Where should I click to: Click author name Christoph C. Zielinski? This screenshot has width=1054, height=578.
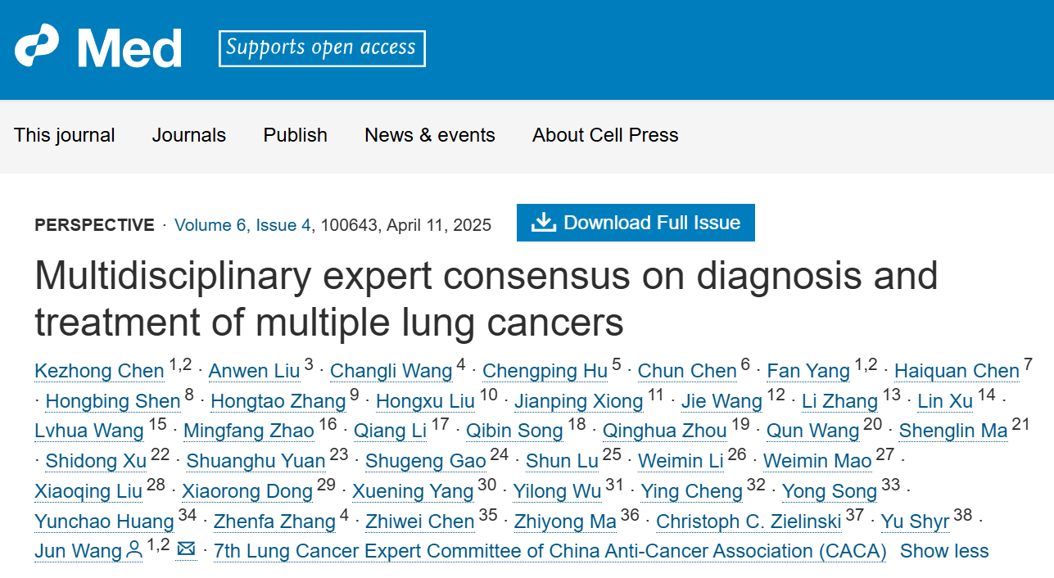pos(748,522)
